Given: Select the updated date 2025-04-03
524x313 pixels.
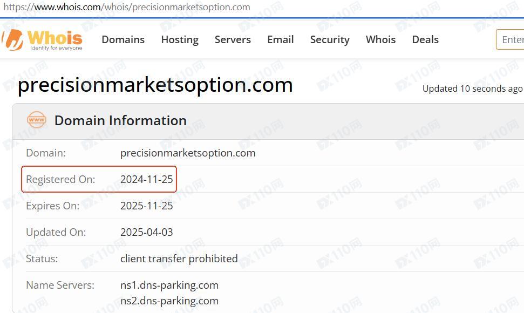Looking at the screenshot, I should point(146,232).
